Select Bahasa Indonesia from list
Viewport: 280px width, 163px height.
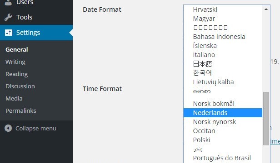pos(223,37)
